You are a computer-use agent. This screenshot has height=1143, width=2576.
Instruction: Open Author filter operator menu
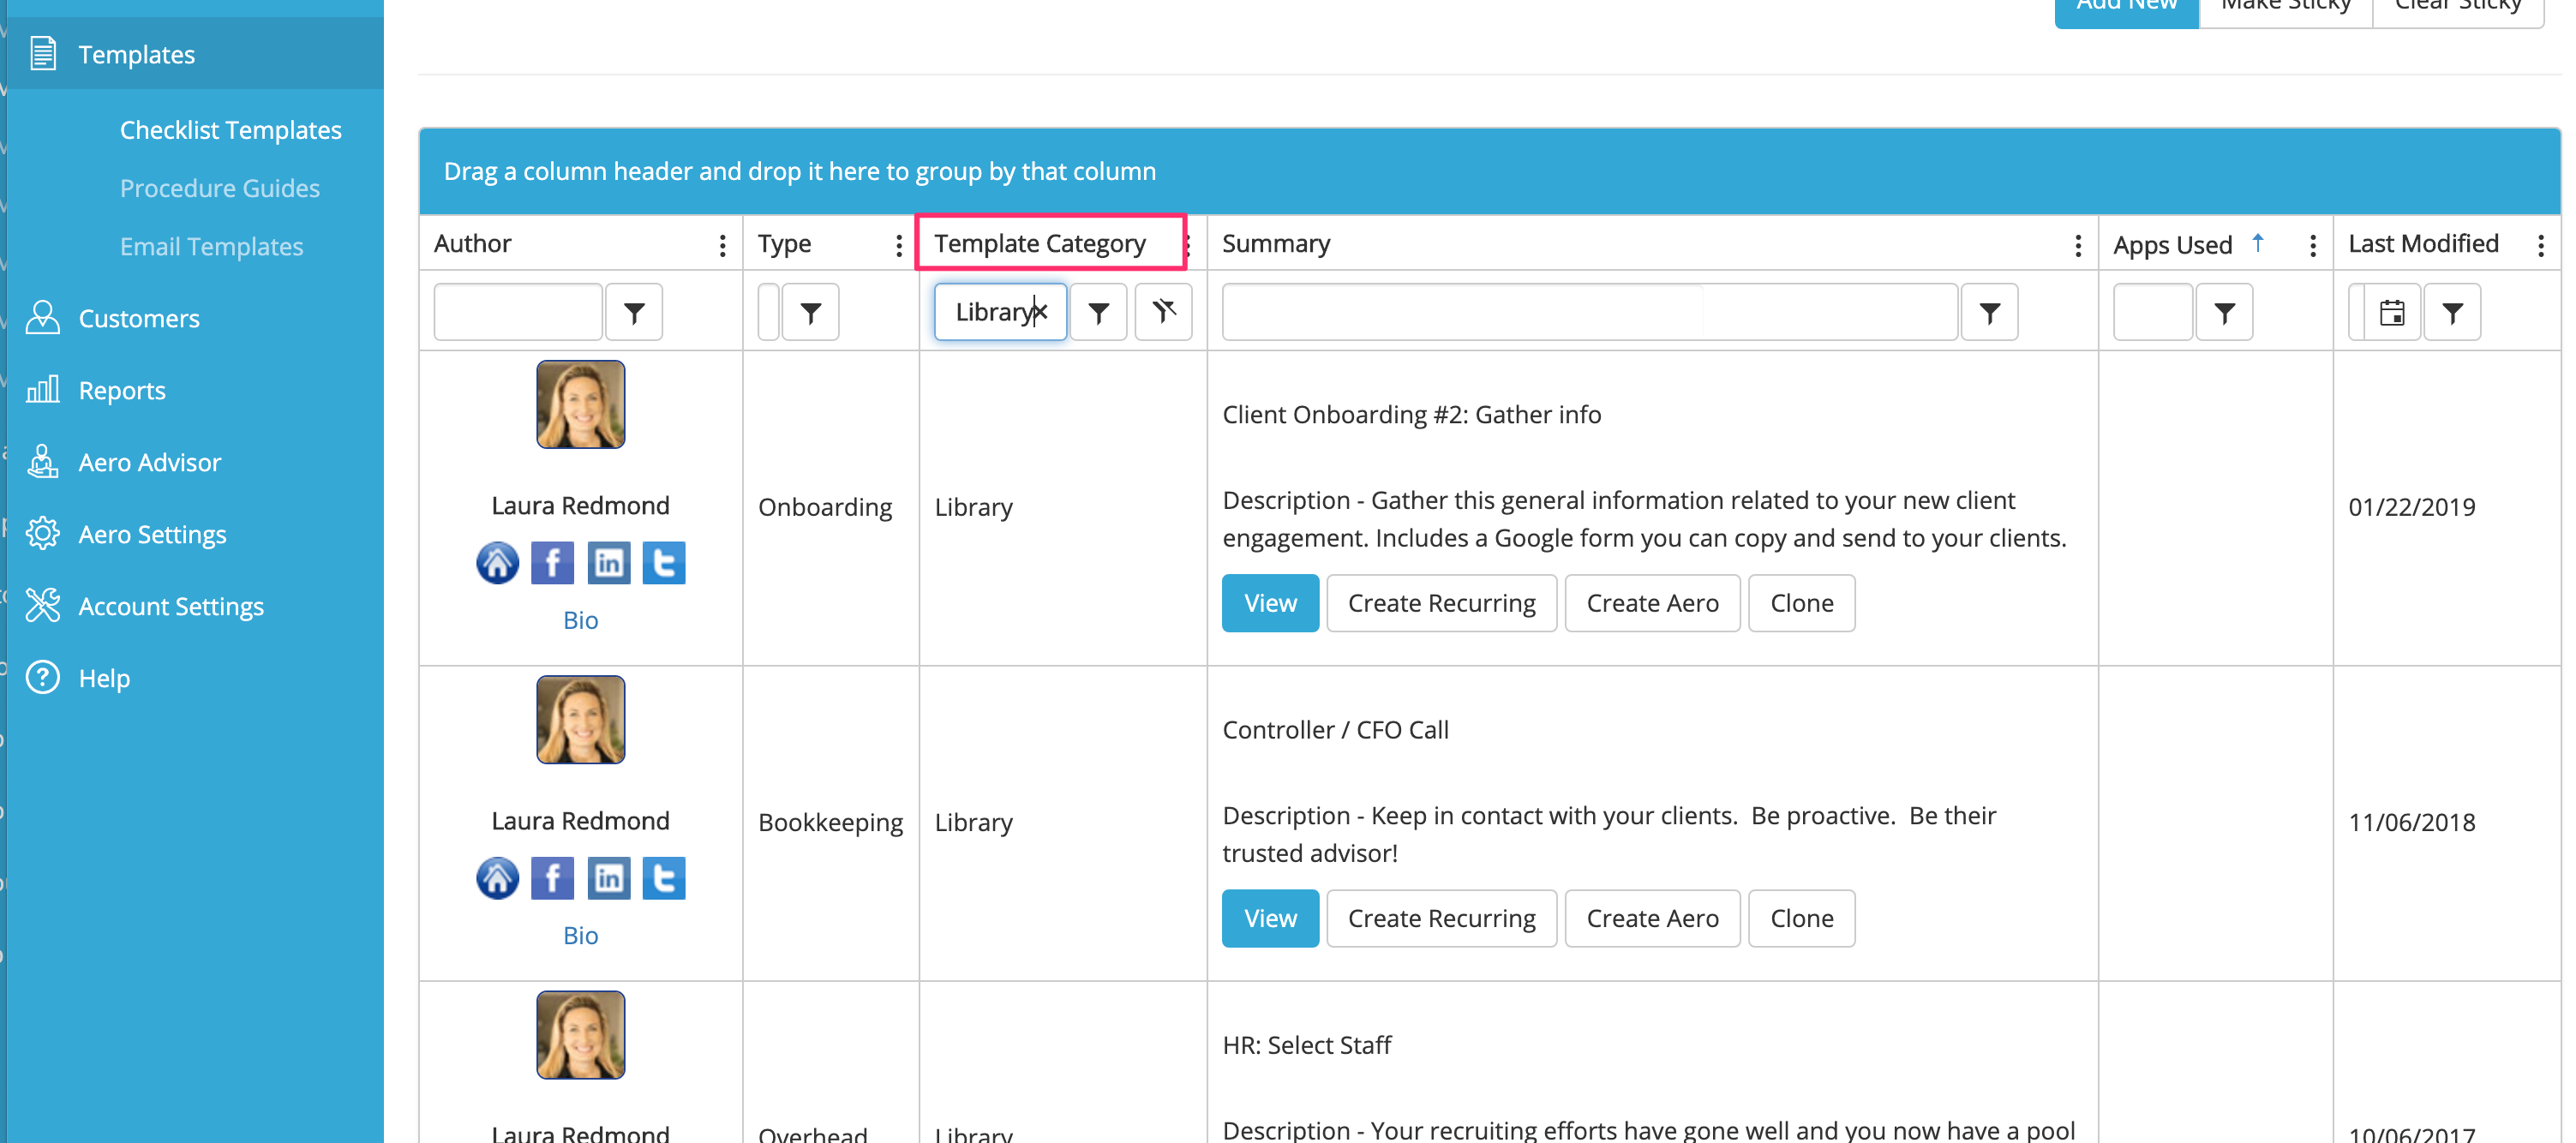pyautogui.click(x=634, y=313)
